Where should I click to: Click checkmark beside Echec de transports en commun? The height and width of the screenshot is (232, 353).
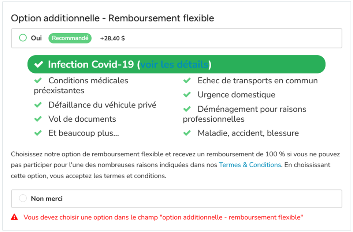coord(187,80)
